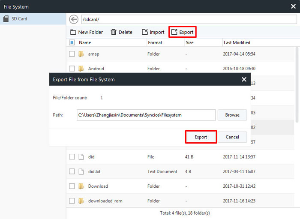The width and height of the screenshot is (300, 219).
Task: Click the Text Document format cell
Action: click(x=162, y=171)
